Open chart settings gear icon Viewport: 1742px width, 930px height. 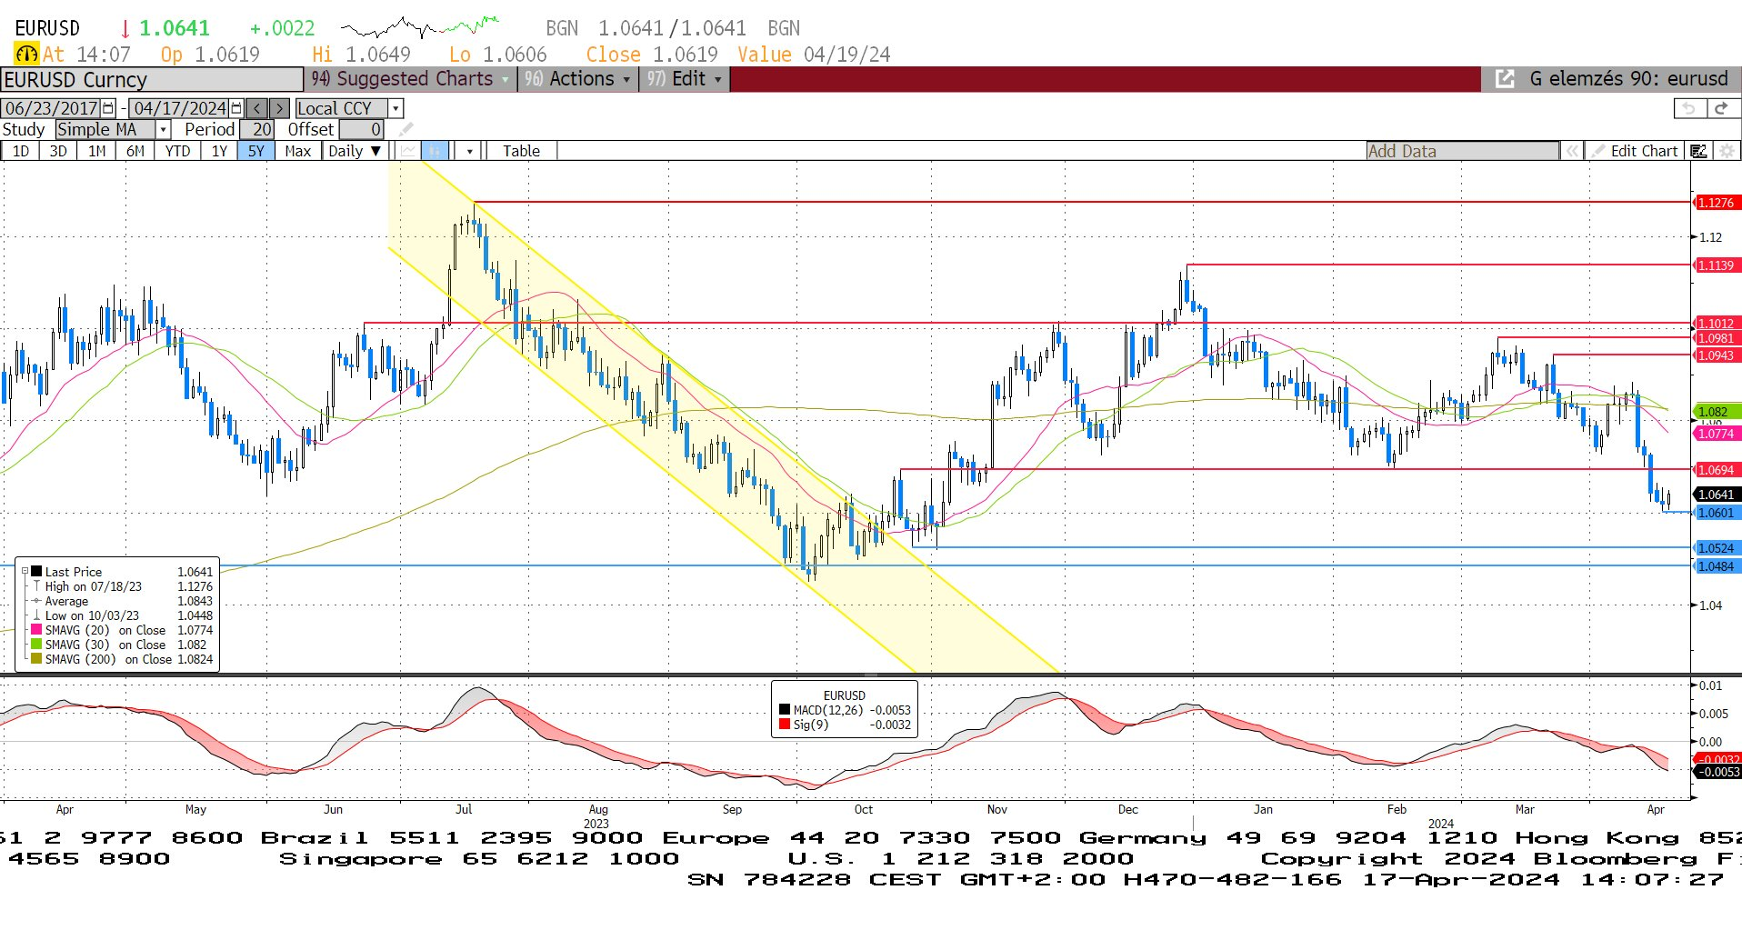pyautogui.click(x=1727, y=151)
